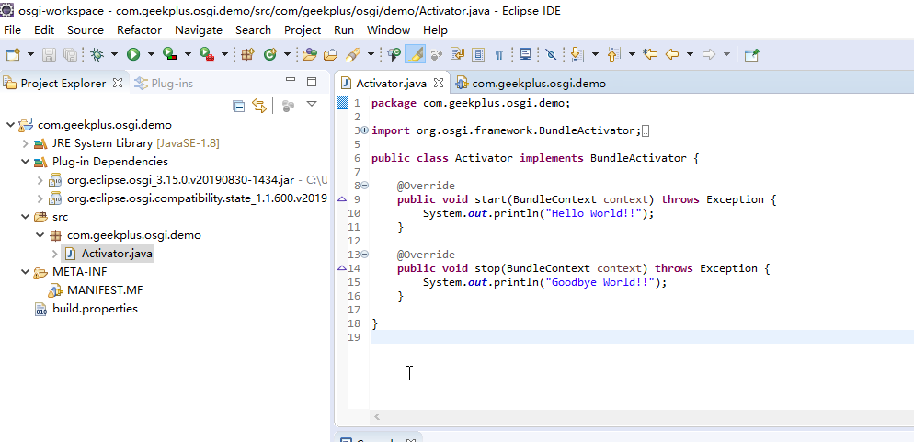Toggle Skip All Breakpoints icon
This screenshot has height=442, width=914.
[551, 55]
